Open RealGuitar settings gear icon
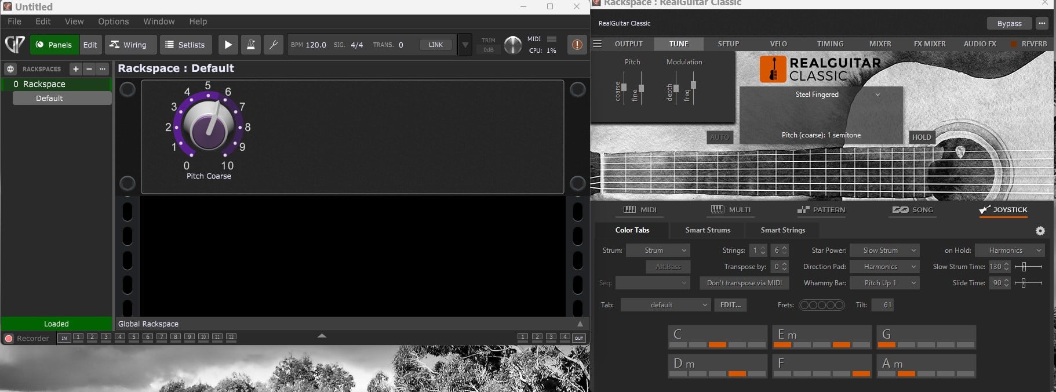The width and height of the screenshot is (1056, 392). [x=1040, y=231]
